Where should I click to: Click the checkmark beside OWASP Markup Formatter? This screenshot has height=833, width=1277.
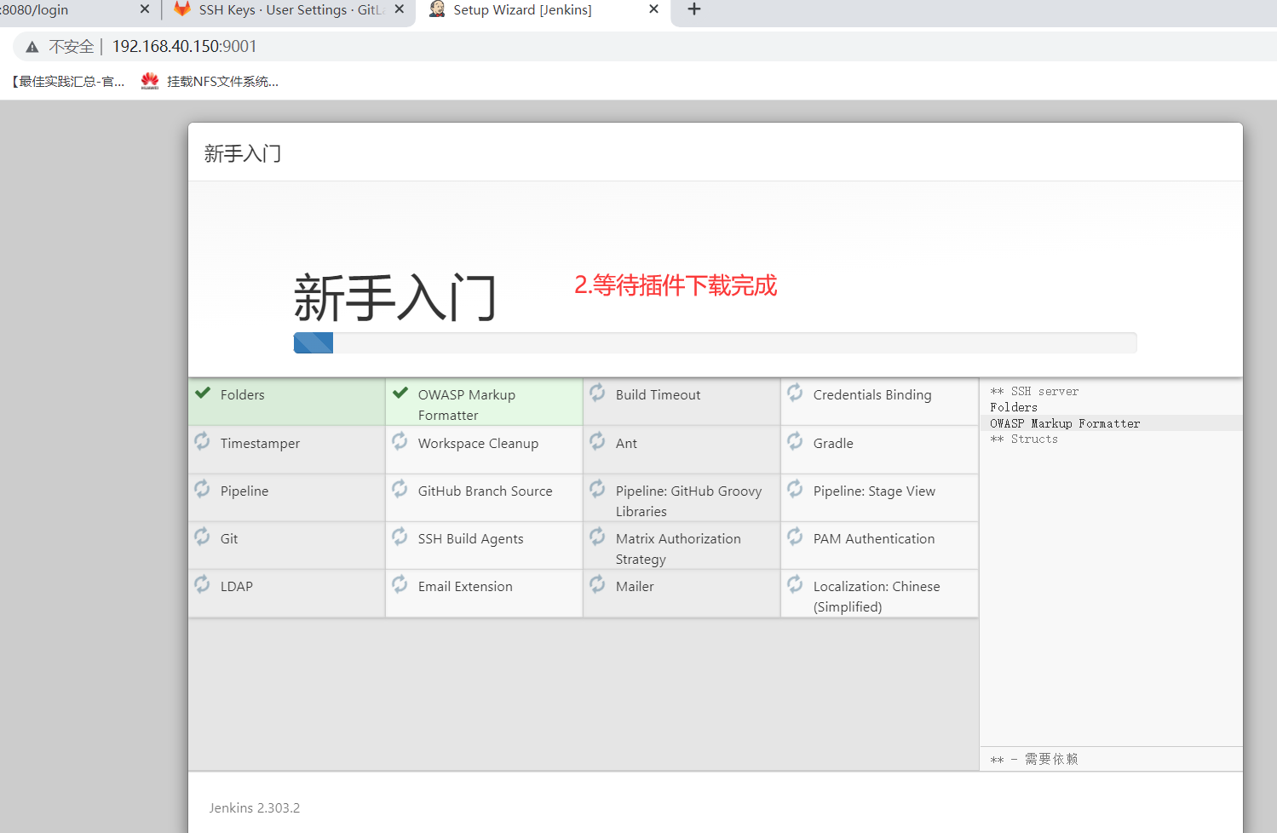point(400,393)
